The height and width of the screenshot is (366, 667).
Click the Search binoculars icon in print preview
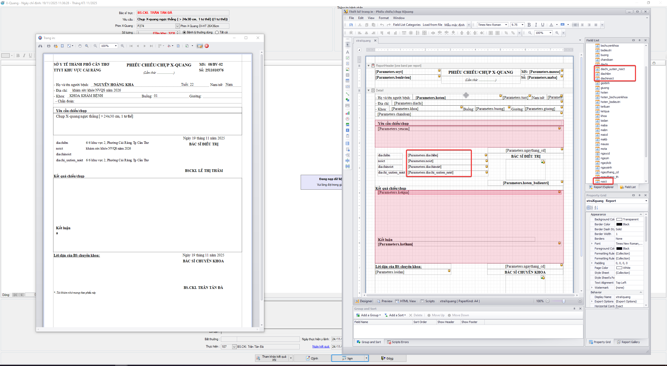[40, 46]
